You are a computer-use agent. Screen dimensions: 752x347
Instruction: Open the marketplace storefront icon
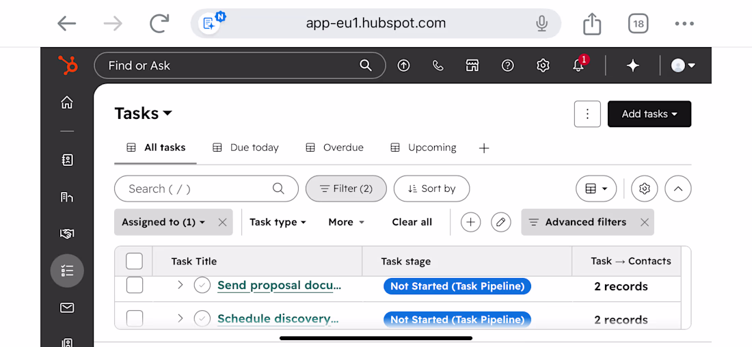pyautogui.click(x=473, y=66)
